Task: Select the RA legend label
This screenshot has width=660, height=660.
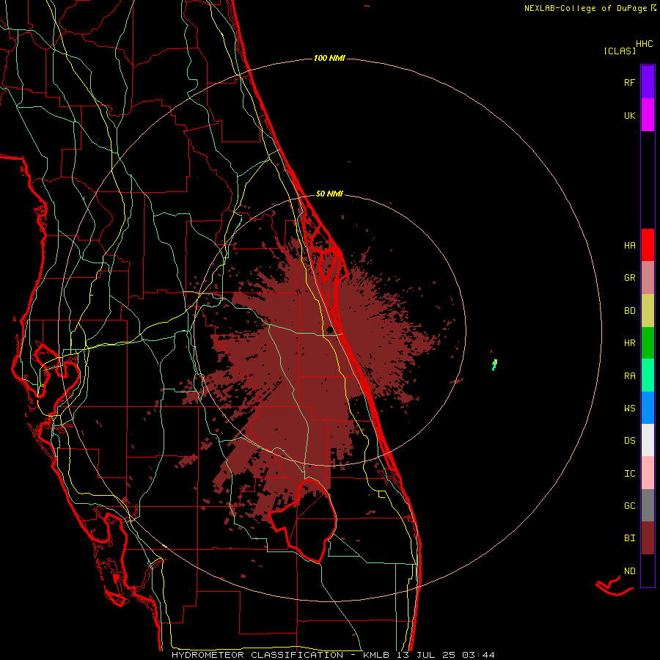Action: click(x=629, y=375)
